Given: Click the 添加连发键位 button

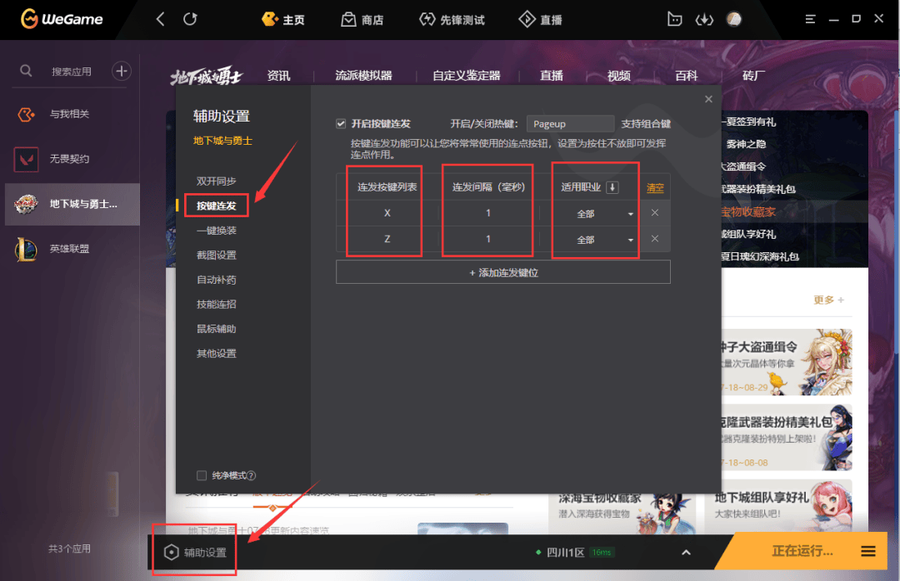Looking at the screenshot, I should [502, 272].
